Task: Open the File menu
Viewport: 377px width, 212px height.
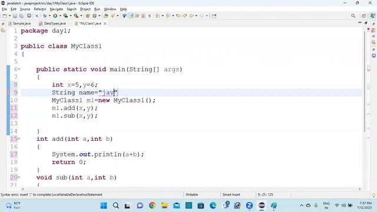Action: pyautogui.click(x=4, y=9)
